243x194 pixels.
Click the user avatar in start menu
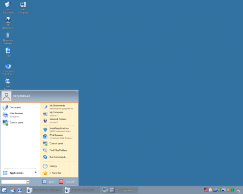pyautogui.click(x=6, y=96)
